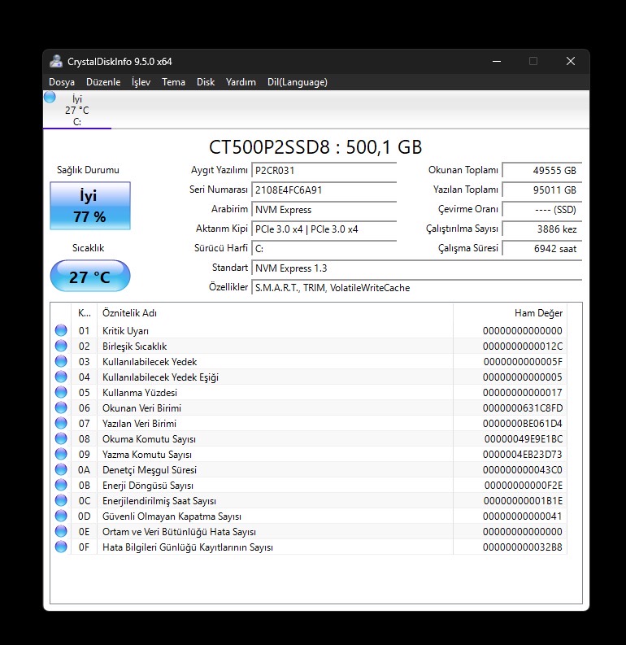The height and width of the screenshot is (645, 626).
Task: Click raw value 0000000BE061D4
Action: pos(523,423)
